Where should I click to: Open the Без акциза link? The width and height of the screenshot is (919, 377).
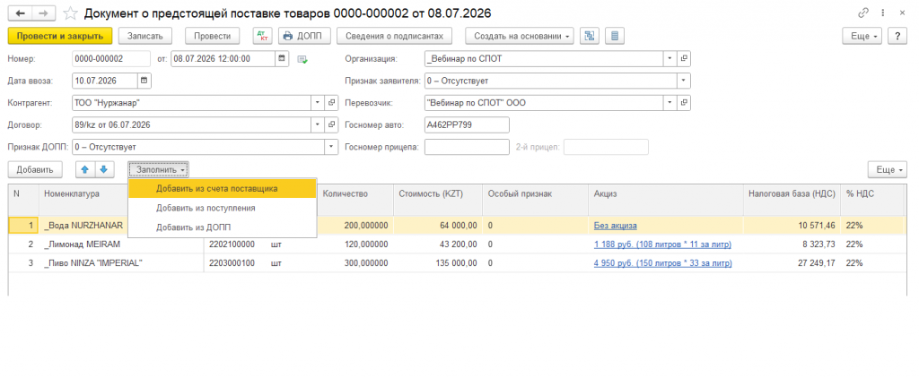pos(615,226)
